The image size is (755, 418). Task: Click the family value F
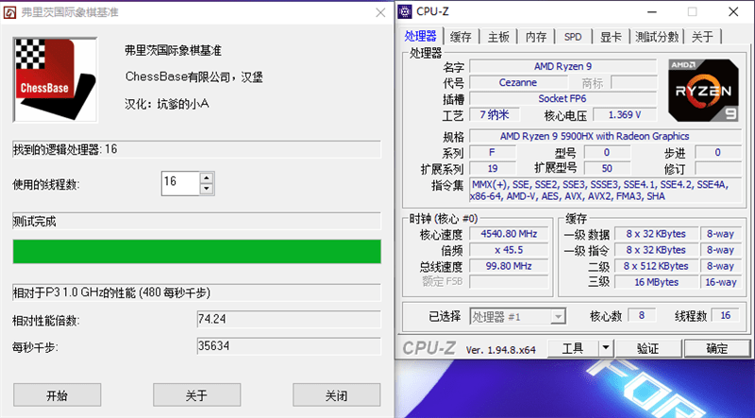(x=493, y=153)
